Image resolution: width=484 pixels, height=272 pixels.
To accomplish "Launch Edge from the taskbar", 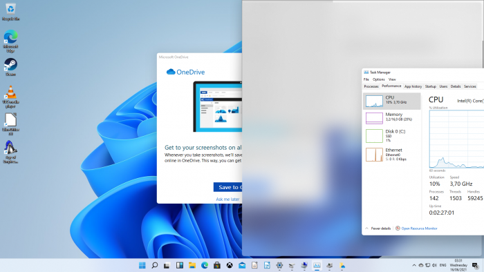I will coord(205,265).
